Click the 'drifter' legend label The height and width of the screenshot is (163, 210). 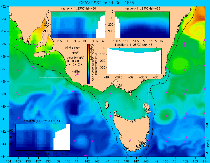[76, 71]
